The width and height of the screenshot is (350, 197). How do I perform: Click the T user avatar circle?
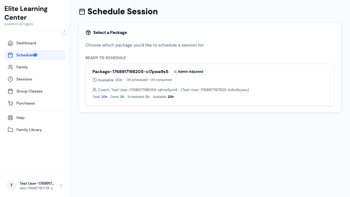point(11,186)
